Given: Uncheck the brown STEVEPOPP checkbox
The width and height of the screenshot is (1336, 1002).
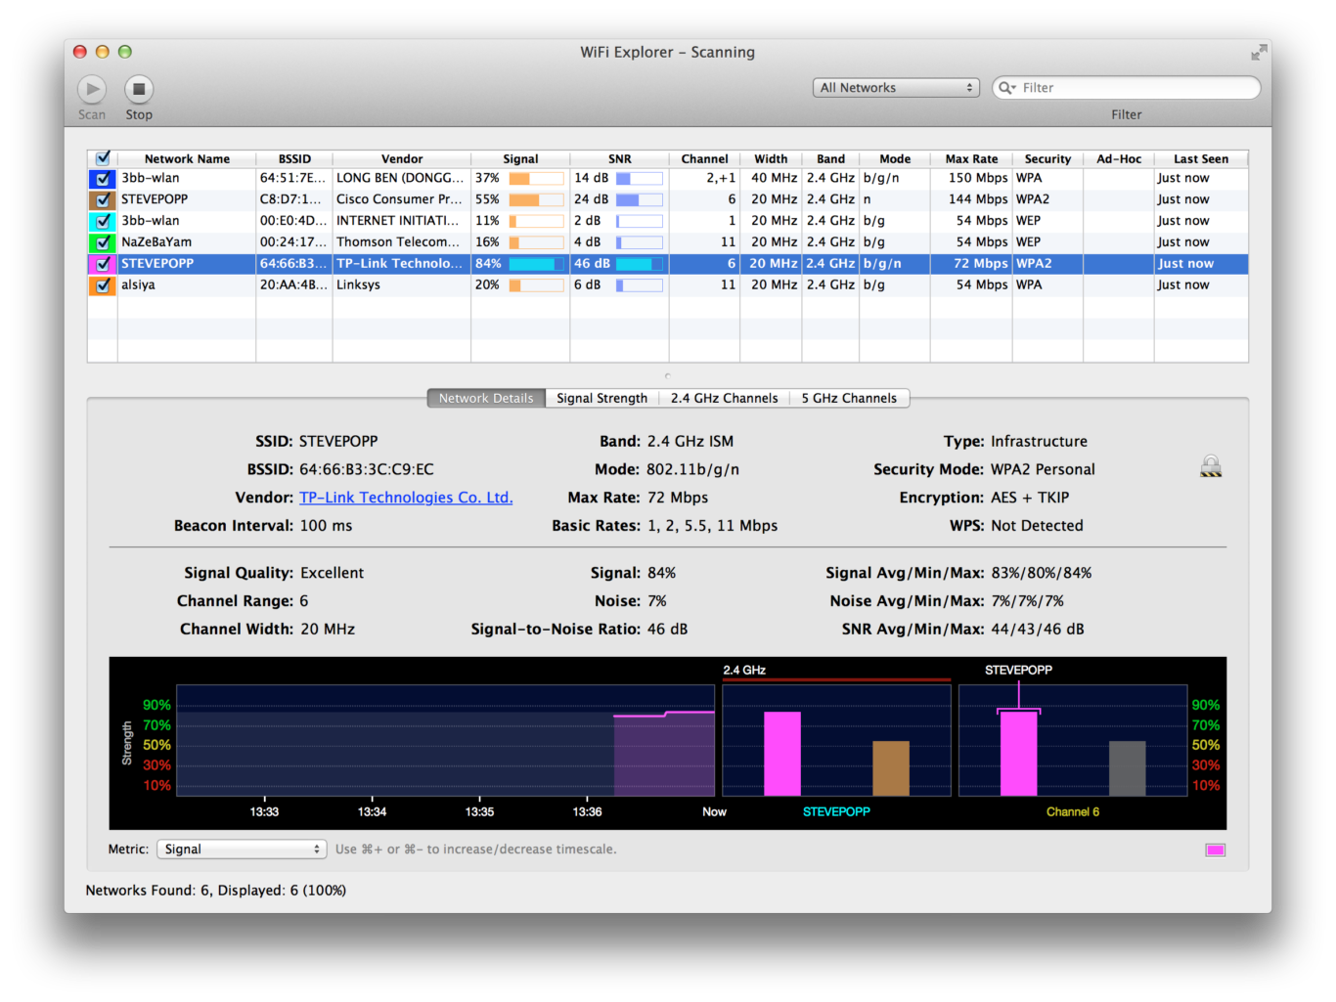Looking at the screenshot, I should point(103,199).
